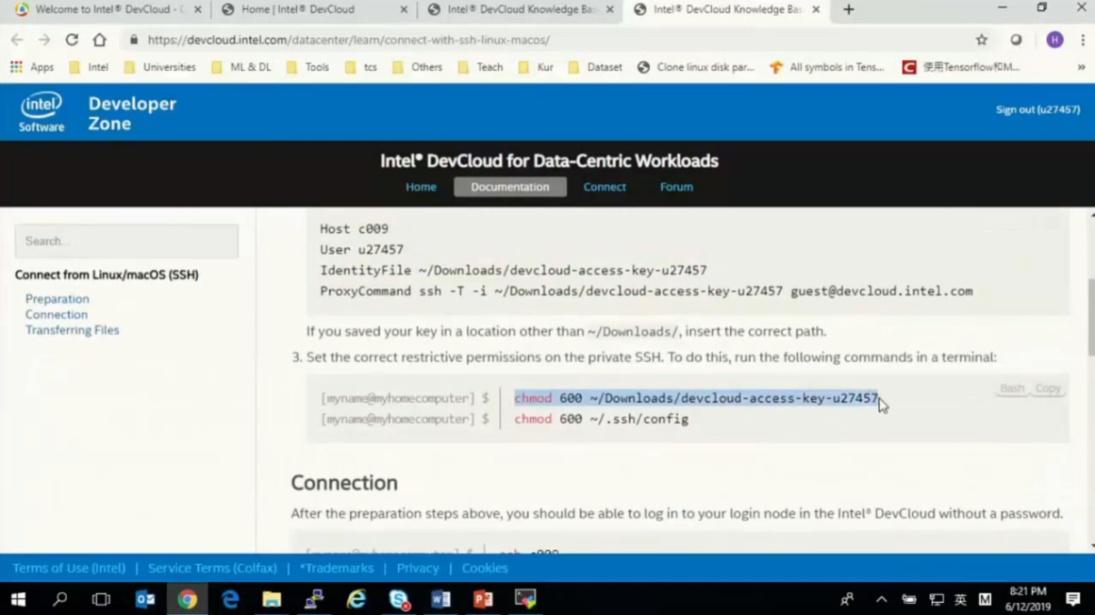Open Microsoft Edge from taskbar
The height and width of the screenshot is (615, 1095).
point(230,599)
